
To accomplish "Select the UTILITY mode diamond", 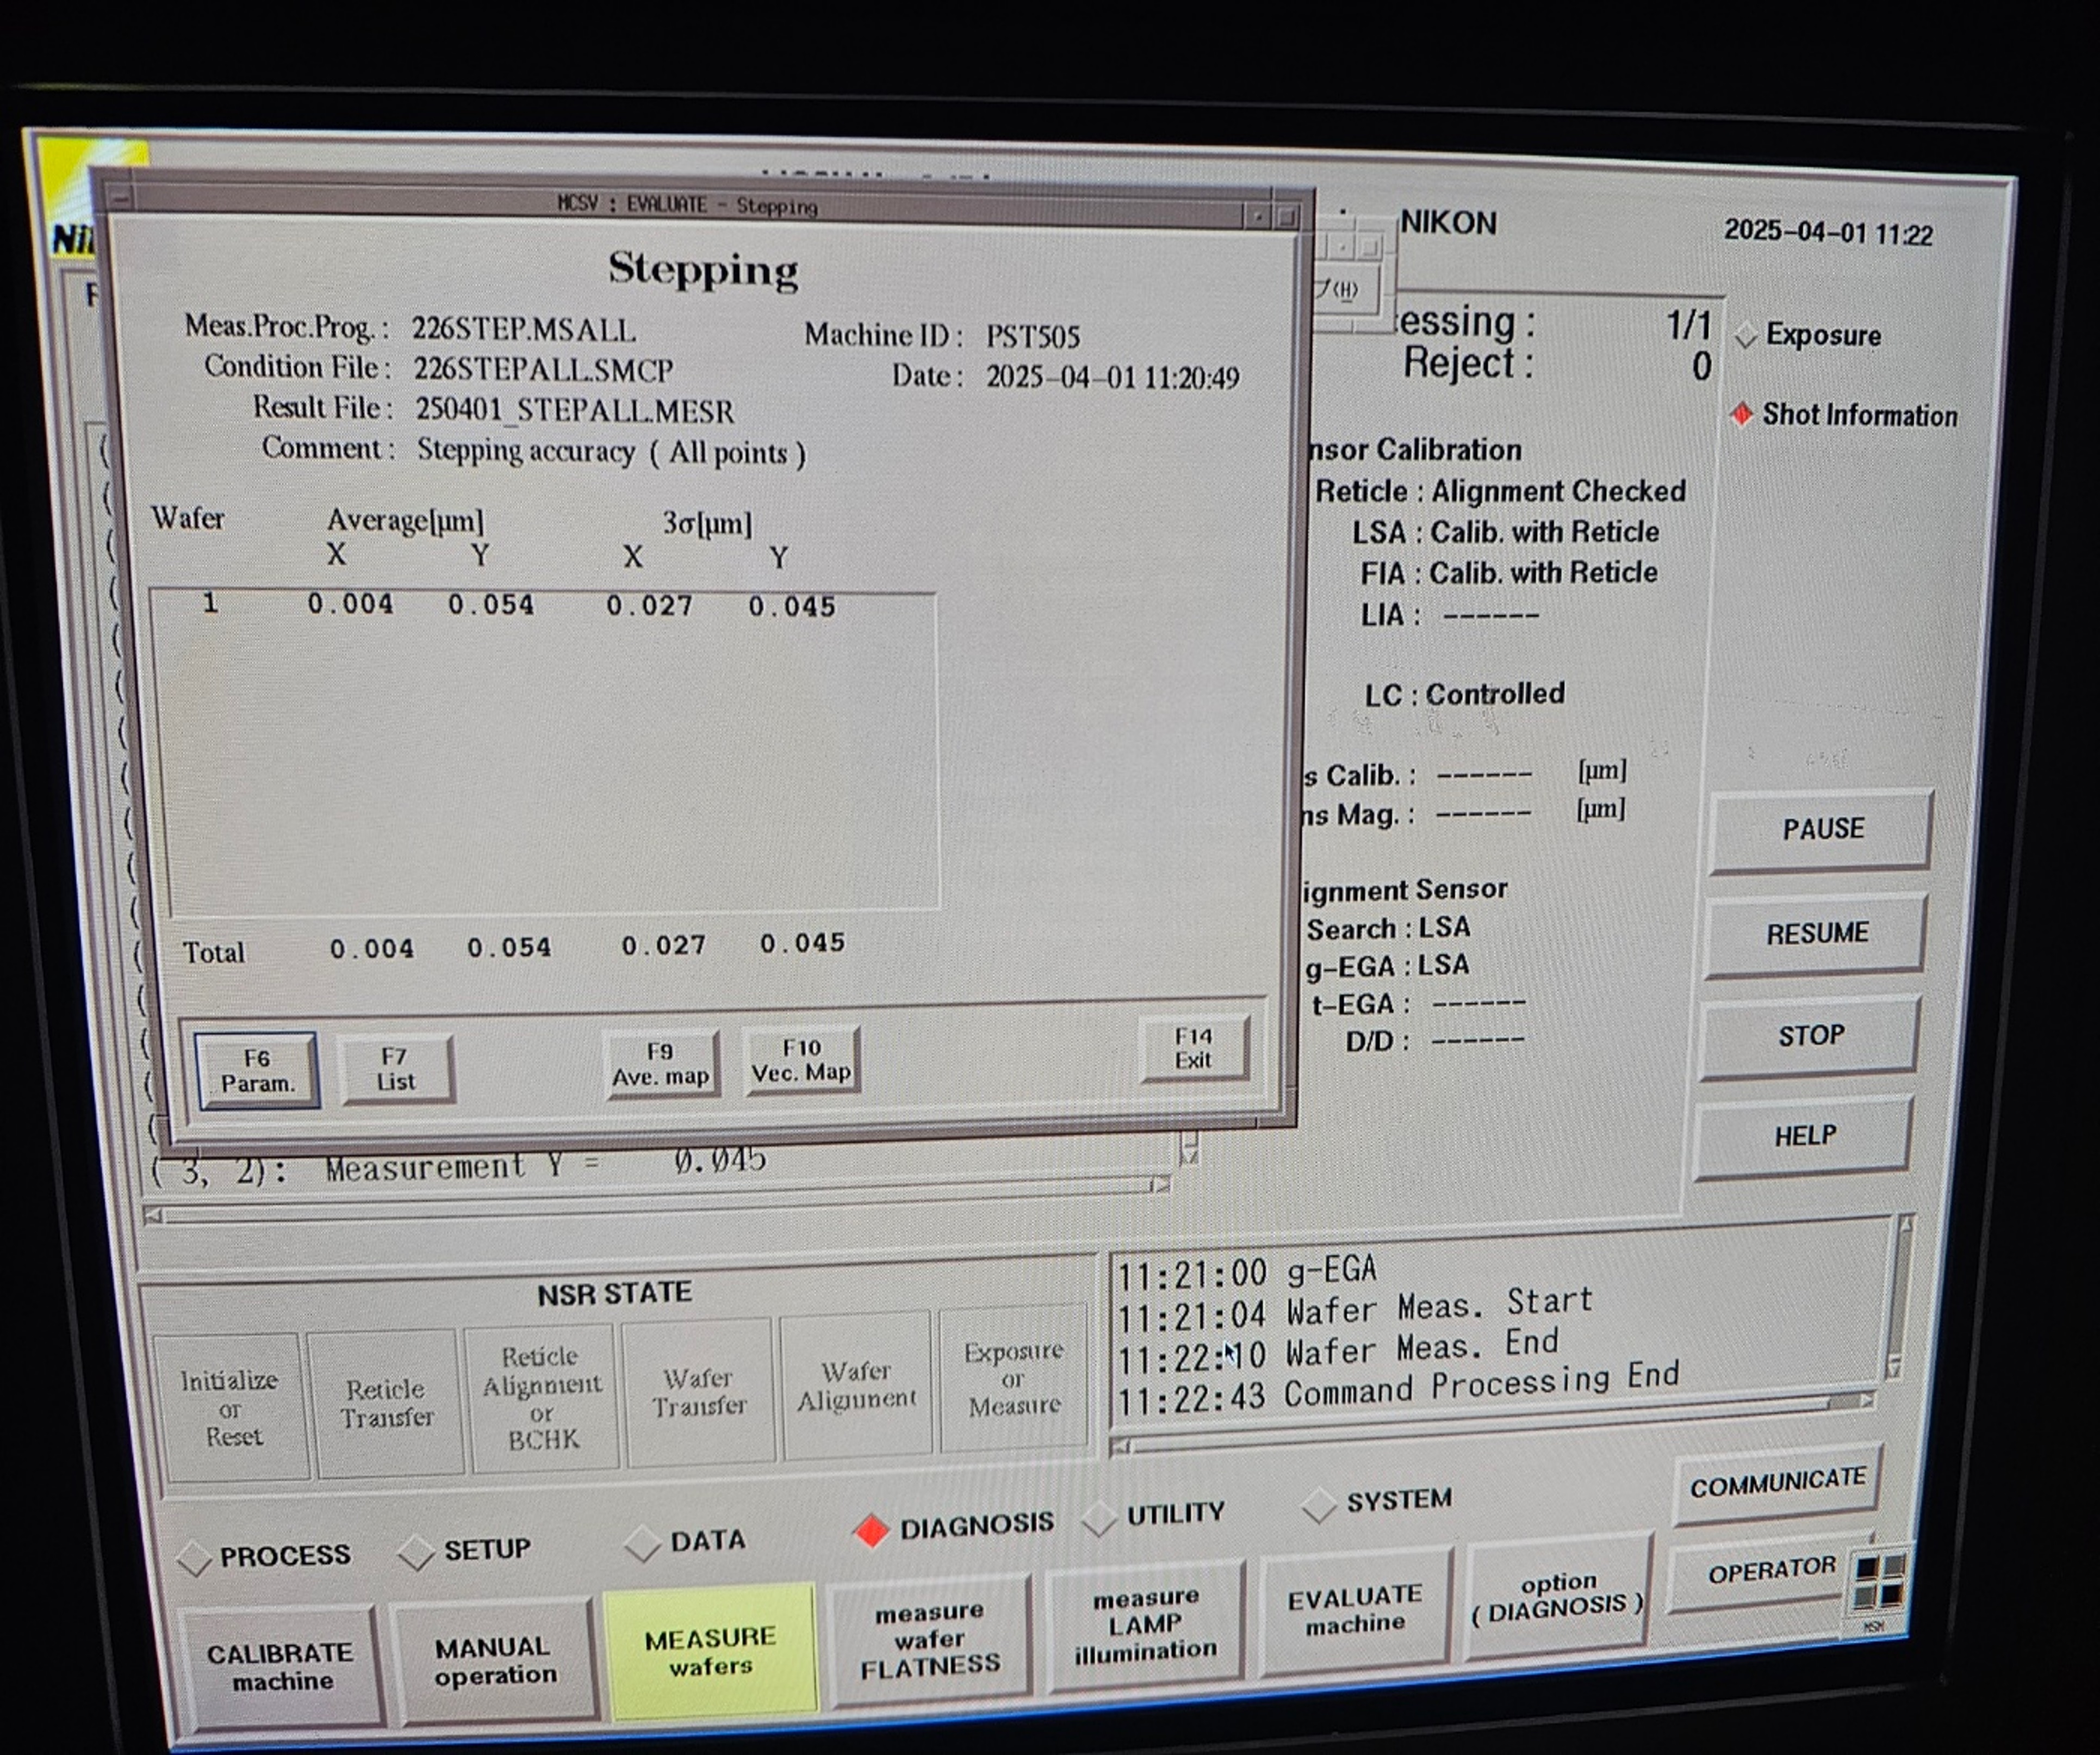I will coord(1099,1518).
